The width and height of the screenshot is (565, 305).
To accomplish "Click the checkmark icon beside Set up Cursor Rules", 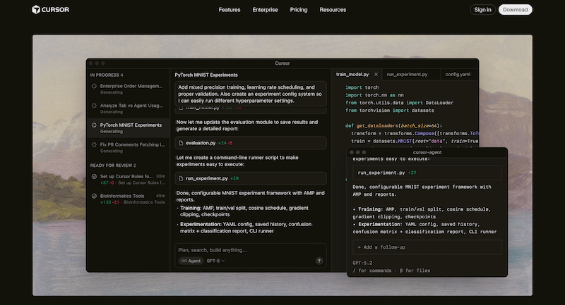I will 94,176.
